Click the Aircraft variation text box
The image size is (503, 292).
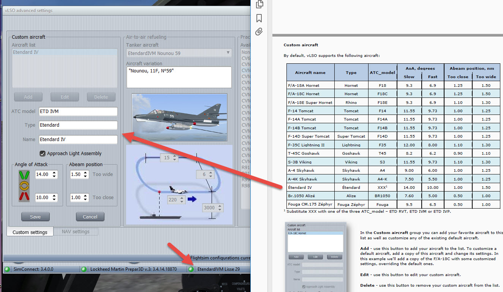[x=179, y=77]
